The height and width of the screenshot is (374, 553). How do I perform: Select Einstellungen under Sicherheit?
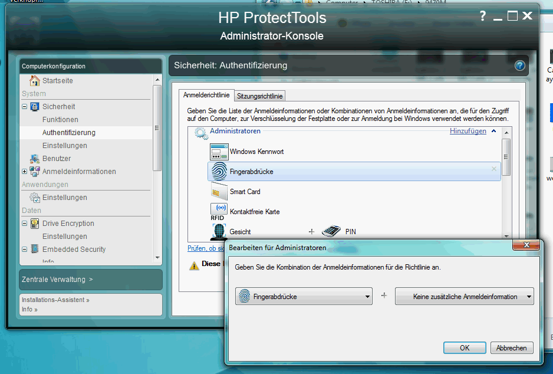coord(64,146)
